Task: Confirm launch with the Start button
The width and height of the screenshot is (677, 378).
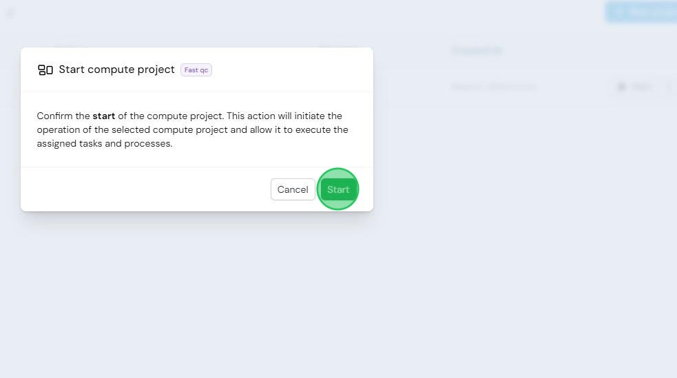Action: (338, 189)
